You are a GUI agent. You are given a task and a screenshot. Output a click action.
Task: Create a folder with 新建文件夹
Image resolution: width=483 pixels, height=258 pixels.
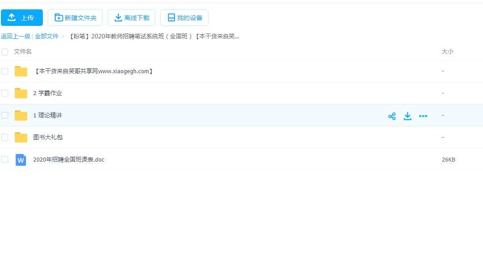pyautogui.click(x=75, y=17)
